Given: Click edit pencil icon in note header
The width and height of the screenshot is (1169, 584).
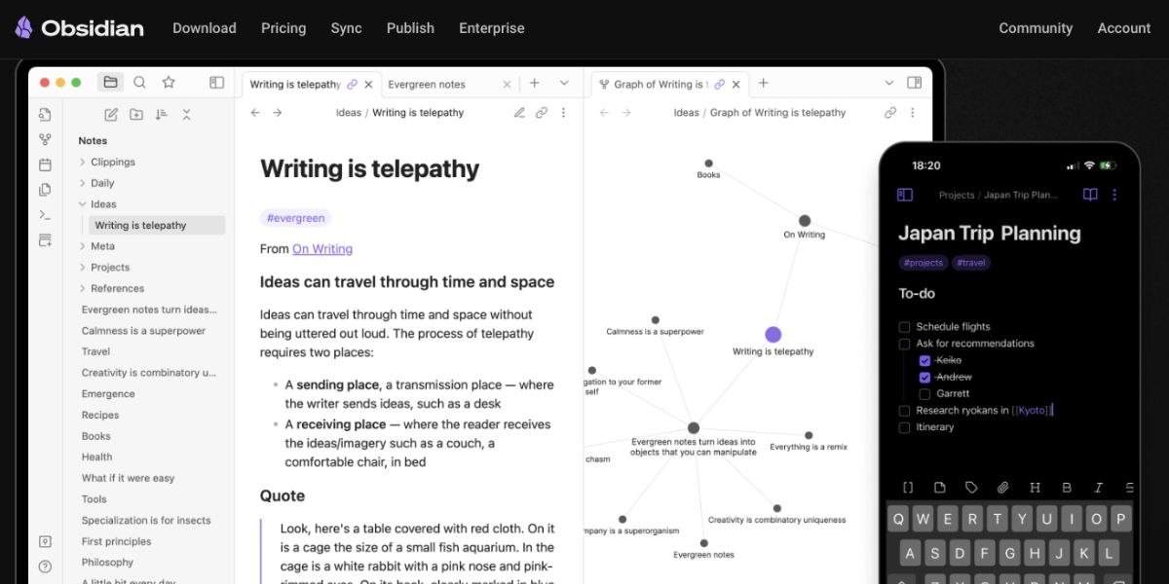Looking at the screenshot, I should pos(520,113).
